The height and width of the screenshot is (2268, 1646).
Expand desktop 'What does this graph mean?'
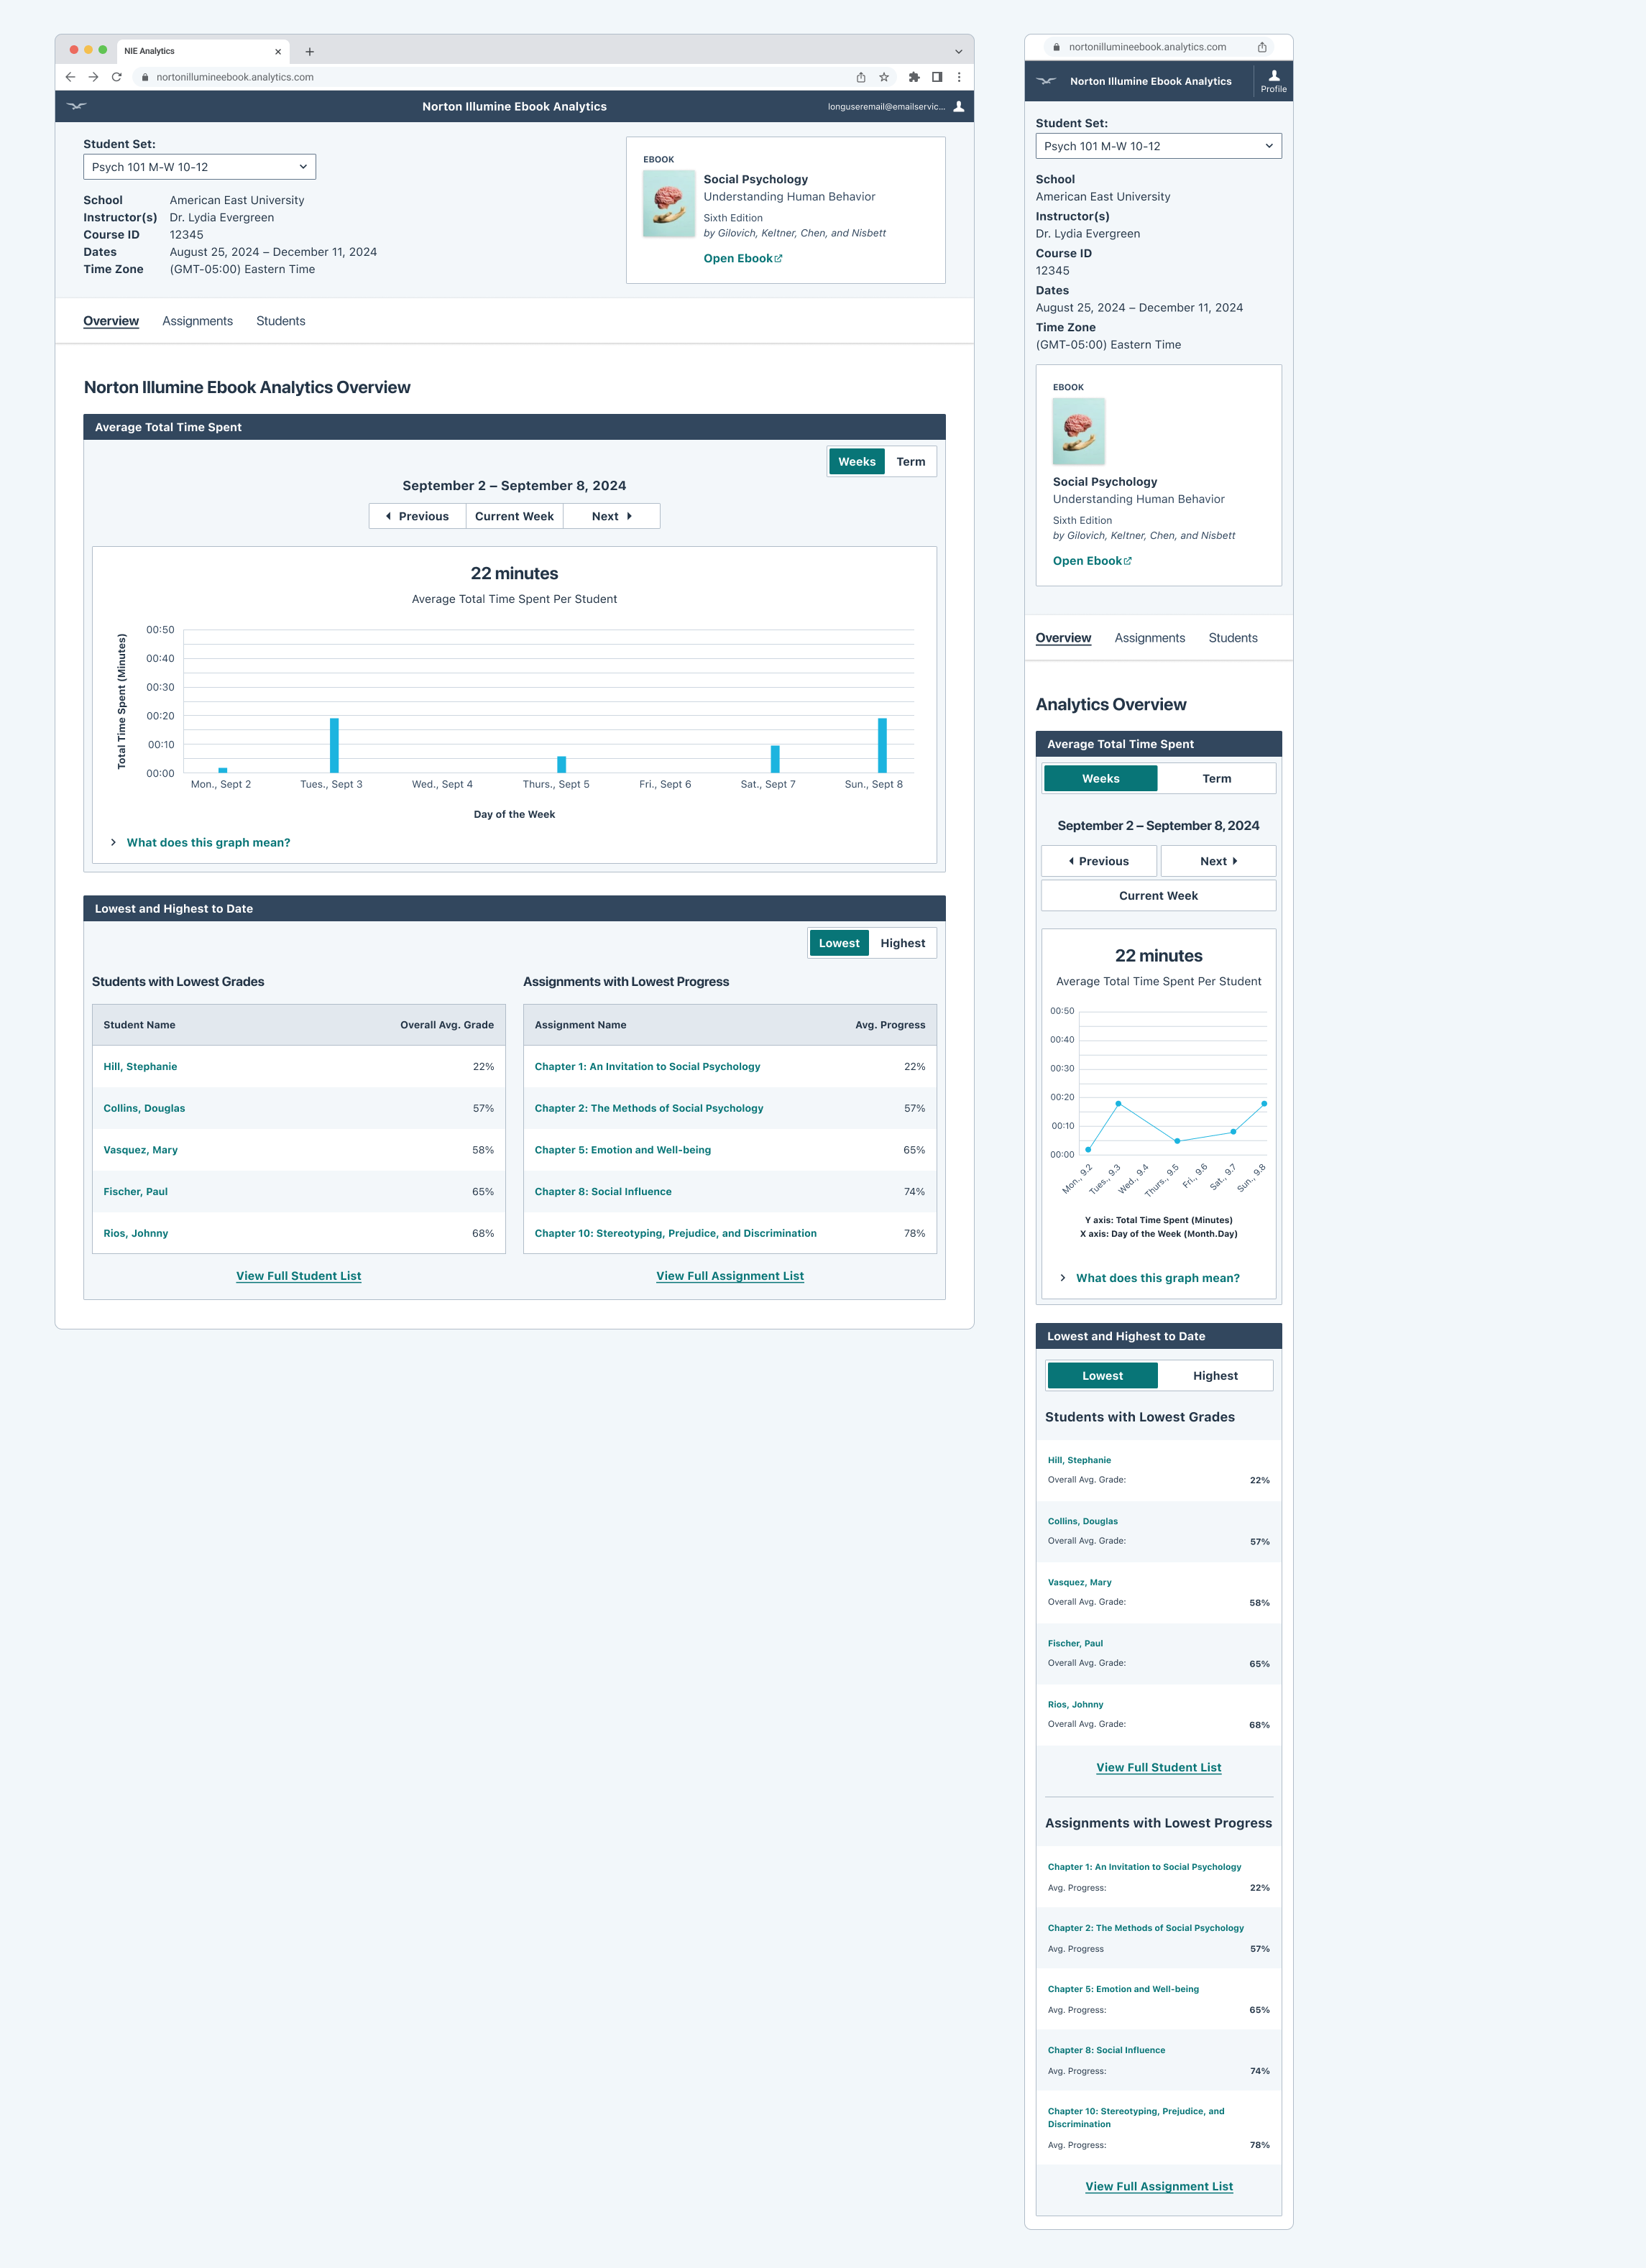pyautogui.click(x=208, y=843)
